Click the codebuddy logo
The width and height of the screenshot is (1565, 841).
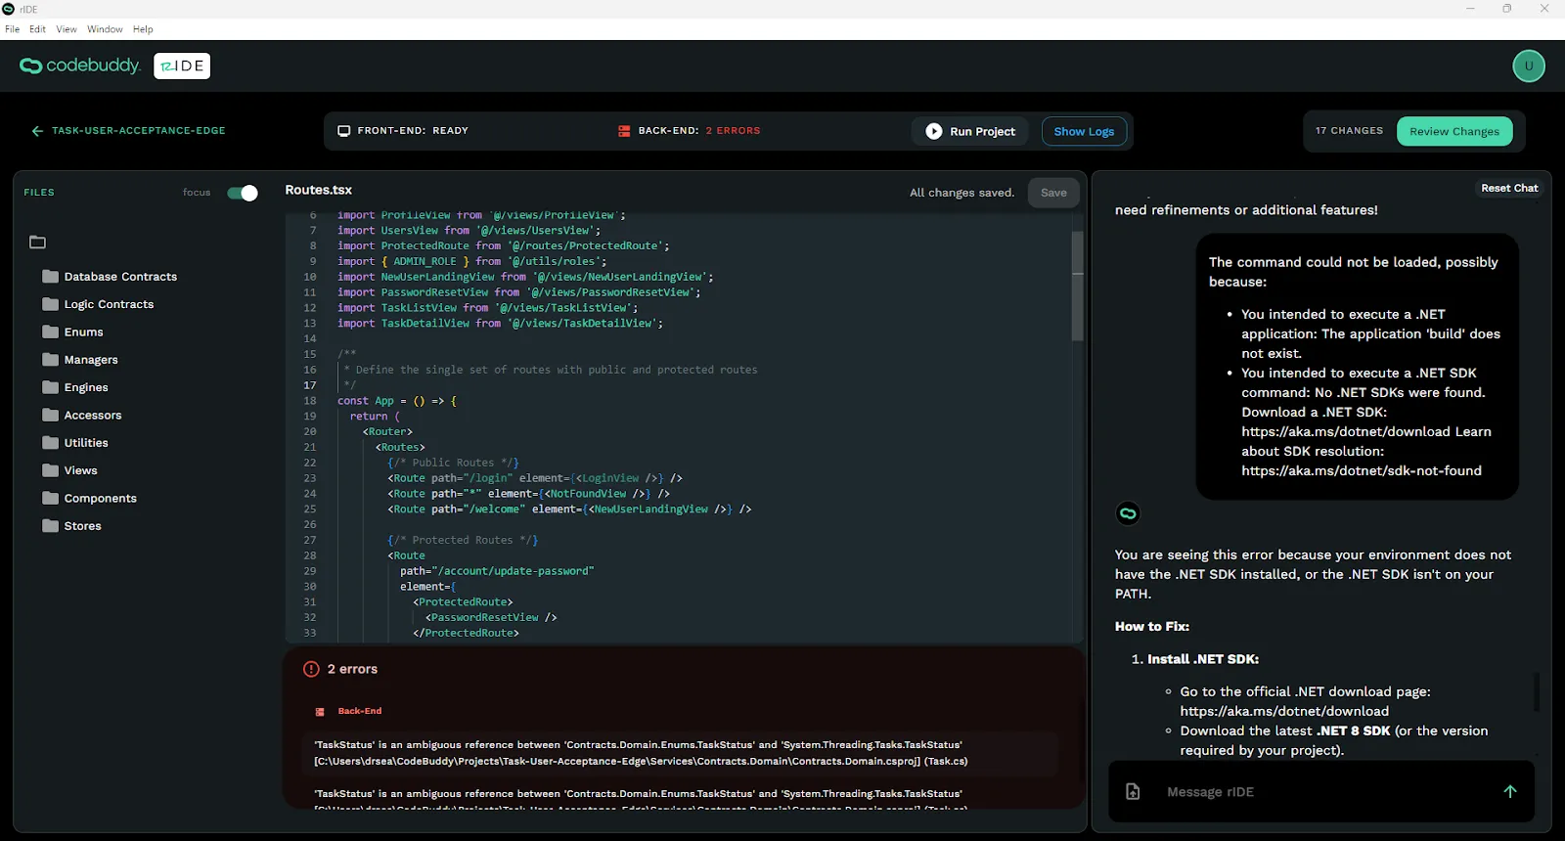tap(80, 66)
